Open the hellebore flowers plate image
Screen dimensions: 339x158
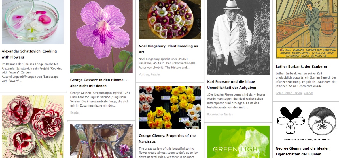click(170, 20)
